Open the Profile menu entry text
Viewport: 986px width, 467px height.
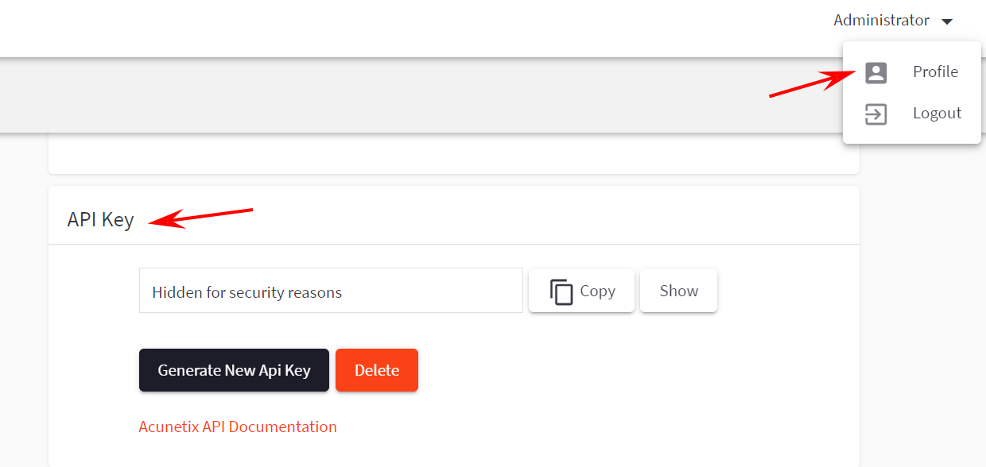[935, 72]
